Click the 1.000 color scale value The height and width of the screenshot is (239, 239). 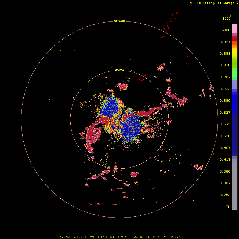[x=225, y=30]
